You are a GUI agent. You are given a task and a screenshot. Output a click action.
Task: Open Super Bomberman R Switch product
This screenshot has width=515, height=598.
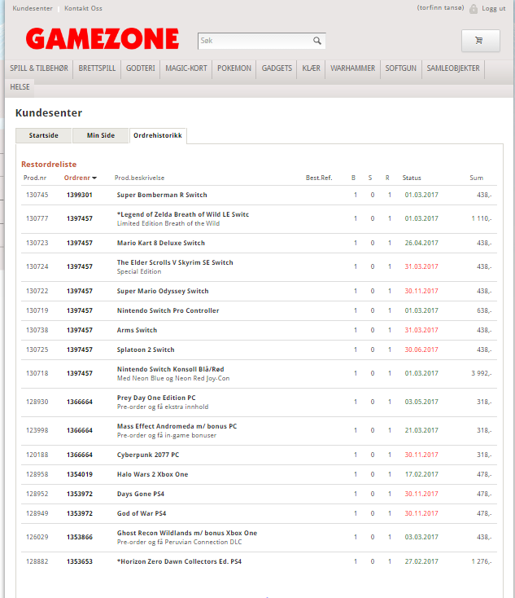pyautogui.click(x=162, y=195)
